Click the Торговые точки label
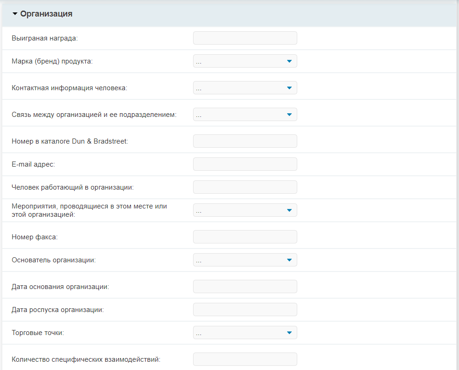The image size is (459, 370). (38, 333)
